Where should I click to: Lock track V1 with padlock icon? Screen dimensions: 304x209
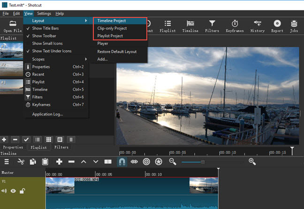pyautogui.click(x=22, y=191)
